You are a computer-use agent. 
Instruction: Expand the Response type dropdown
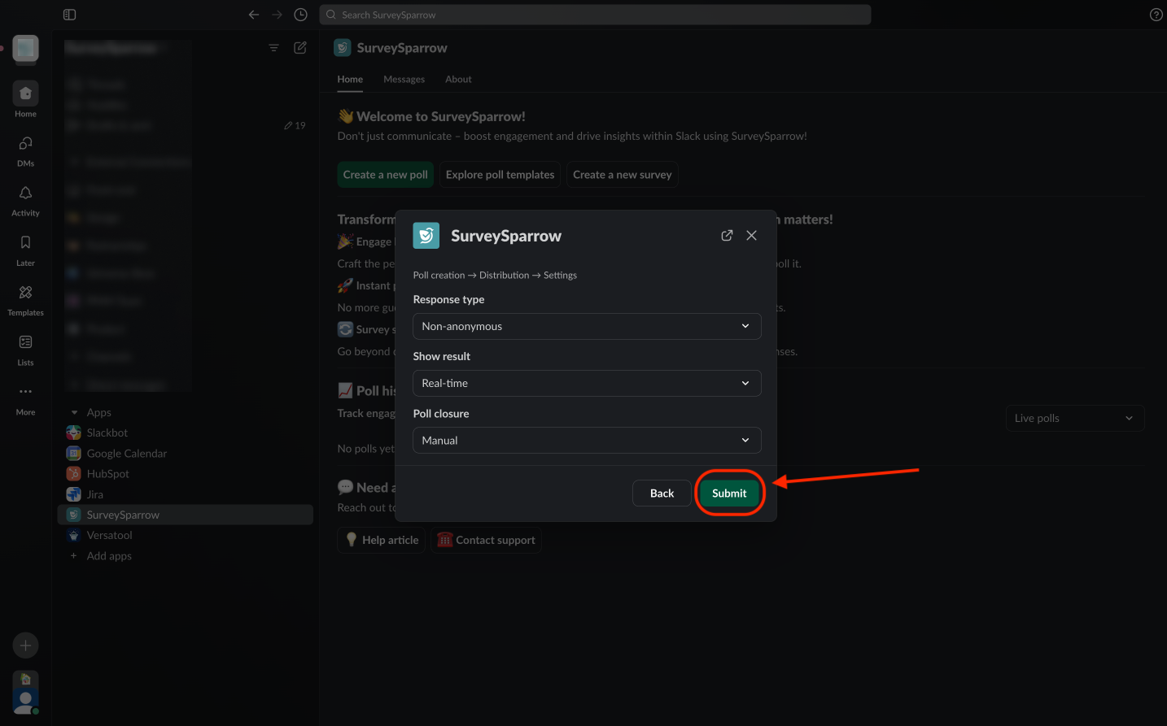(587, 326)
